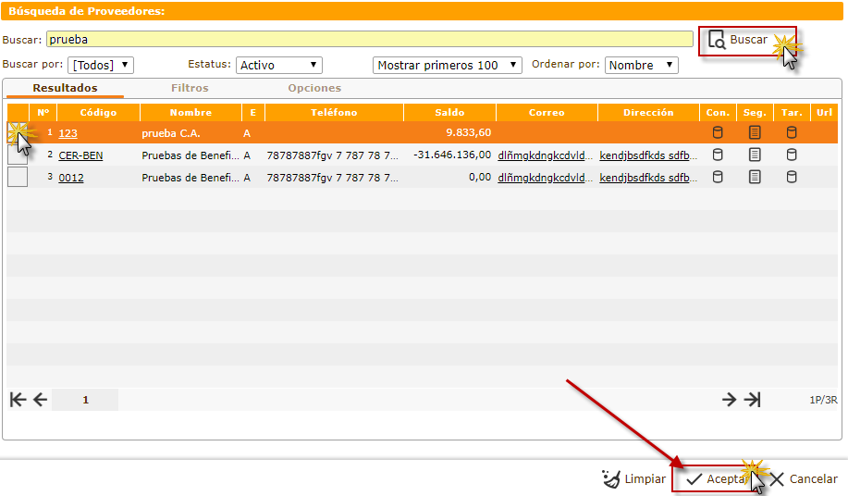The width and height of the screenshot is (848, 496).
Task: Open Con. icon for CER-BEN row
Action: [718, 155]
